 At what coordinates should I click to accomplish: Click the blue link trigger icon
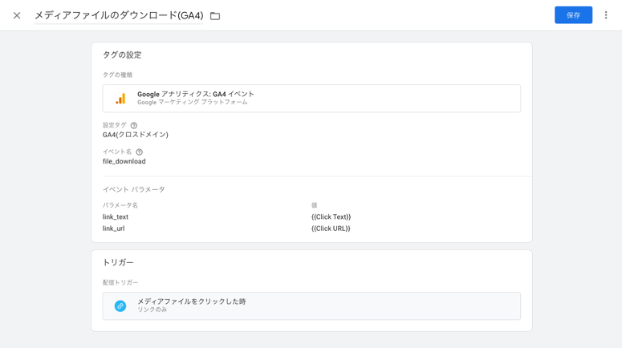click(x=120, y=306)
